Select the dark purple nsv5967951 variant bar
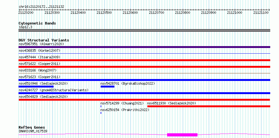 coord(144,47)
